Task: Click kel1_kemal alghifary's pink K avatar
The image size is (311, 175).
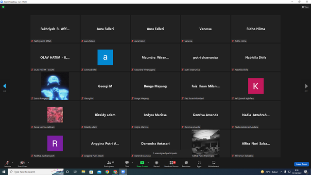Action: [x=256, y=86]
